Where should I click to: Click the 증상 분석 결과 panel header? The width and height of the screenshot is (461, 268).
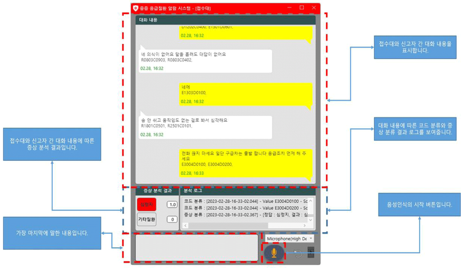click(x=157, y=191)
